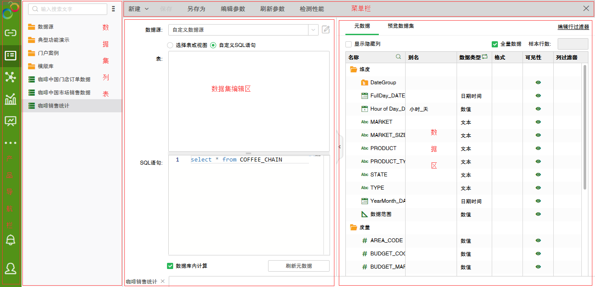Click the notification bell icon
The height and width of the screenshot is (287, 595).
click(x=10, y=240)
